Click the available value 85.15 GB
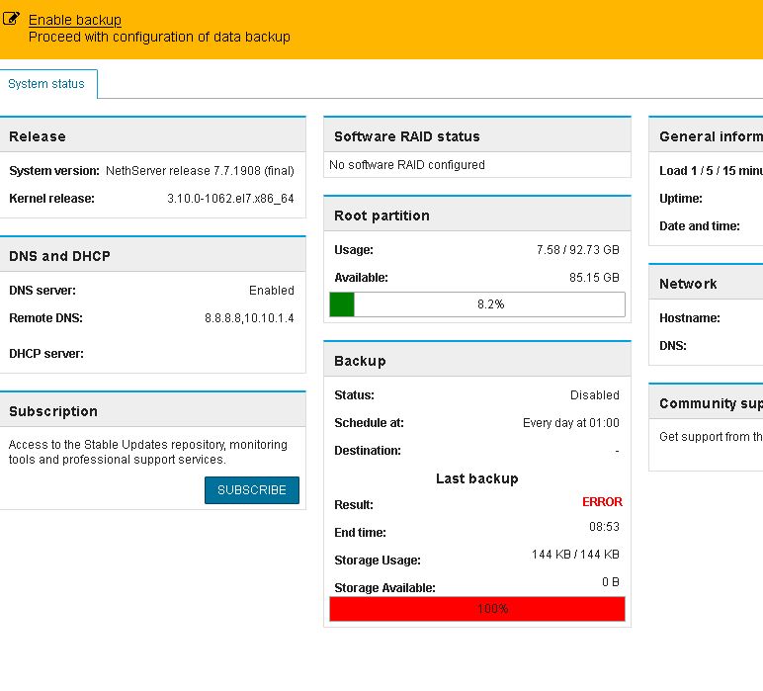The width and height of the screenshot is (763, 691). click(x=594, y=278)
